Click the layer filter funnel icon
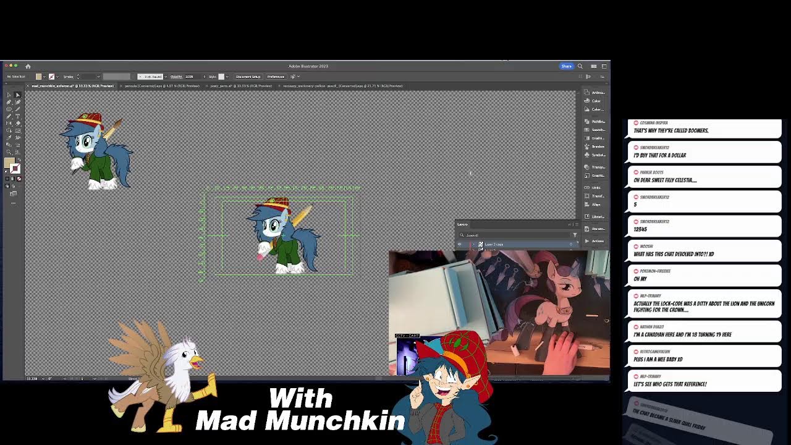 pyautogui.click(x=575, y=235)
